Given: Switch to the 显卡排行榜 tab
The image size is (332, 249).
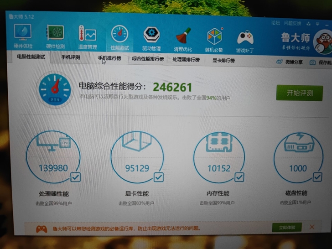Looking at the screenshot, I should coord(223,61).
